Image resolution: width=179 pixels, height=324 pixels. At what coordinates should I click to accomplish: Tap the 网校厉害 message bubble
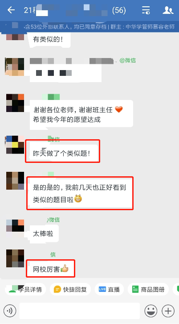click(50, 269)
